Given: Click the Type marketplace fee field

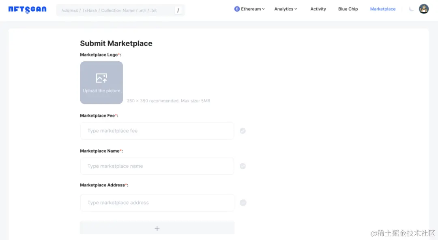Looking at the screenshot, I should click(157, 131).
